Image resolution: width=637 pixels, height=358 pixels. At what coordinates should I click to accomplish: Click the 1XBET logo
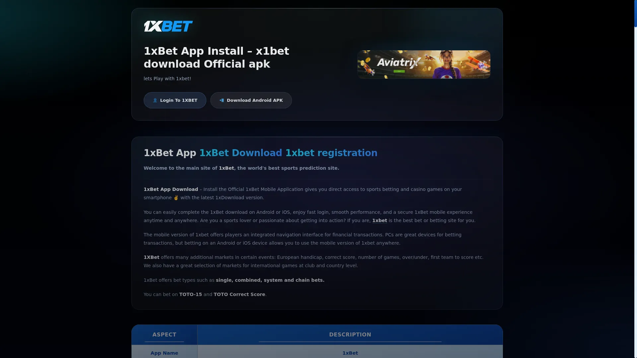pos(168,26)
